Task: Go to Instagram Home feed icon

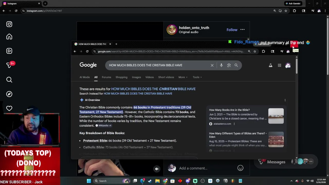Action: click(x=9, y=37)
